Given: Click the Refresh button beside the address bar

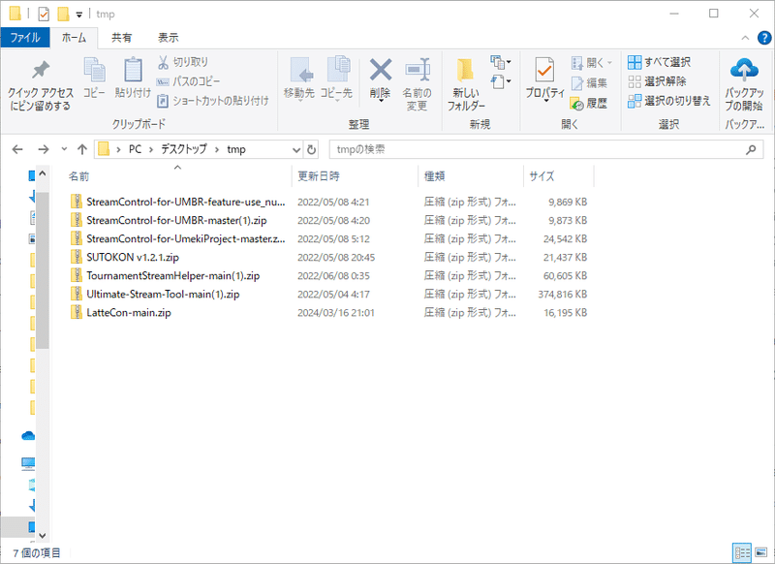Looking at the screenshot, I should click(311, 149).
